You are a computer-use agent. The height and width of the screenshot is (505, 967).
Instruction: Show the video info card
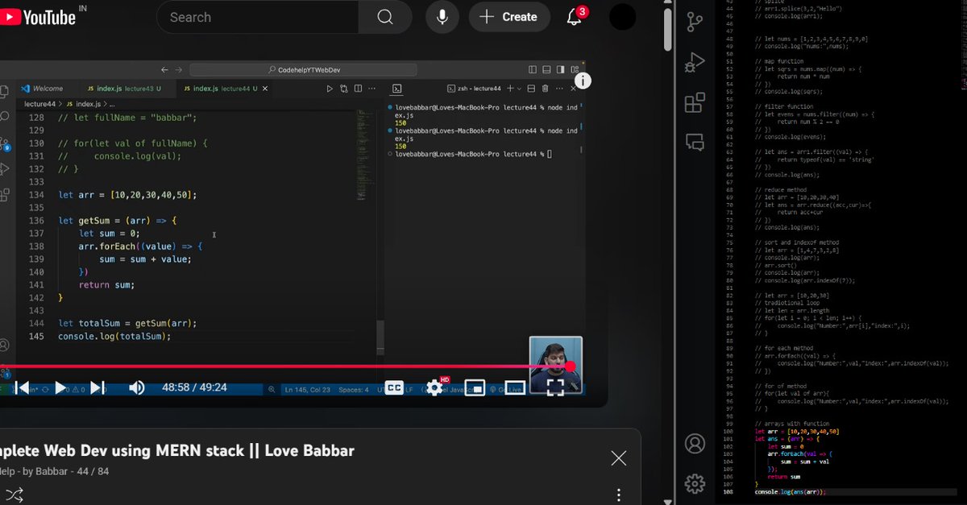[x=582, y=81]
